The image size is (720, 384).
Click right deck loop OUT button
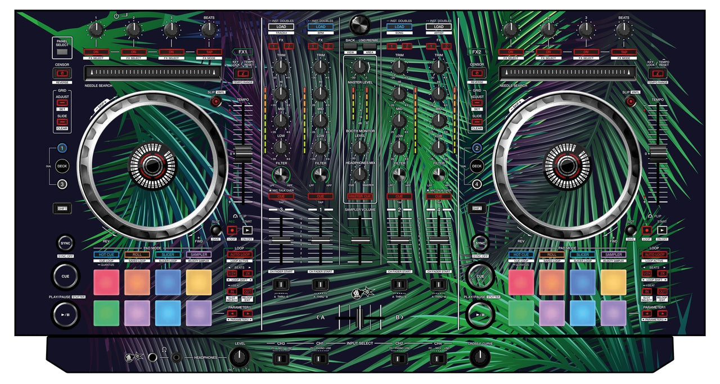coord(663,292)
